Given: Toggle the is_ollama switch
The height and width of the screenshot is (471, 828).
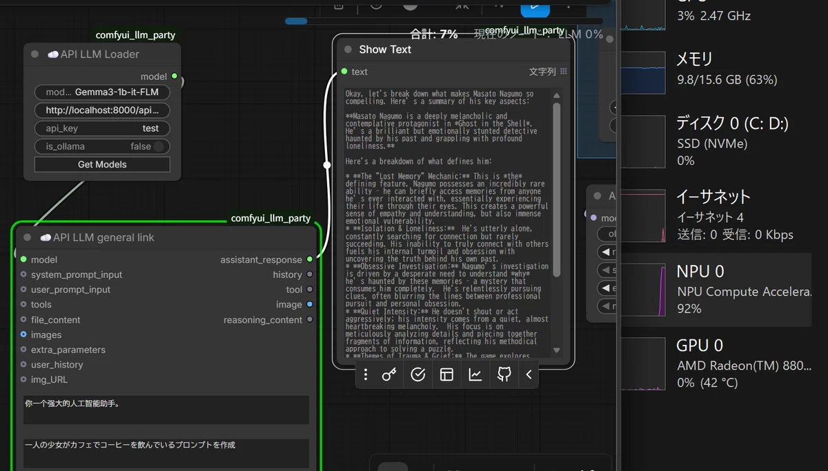Looking at the screenshot, I should [x=159, y=146].
